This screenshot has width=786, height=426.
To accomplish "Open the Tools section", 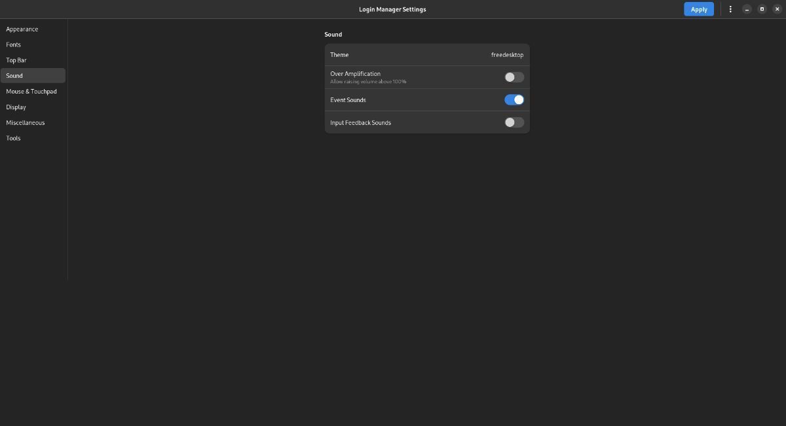I will [x=33, y=139].
